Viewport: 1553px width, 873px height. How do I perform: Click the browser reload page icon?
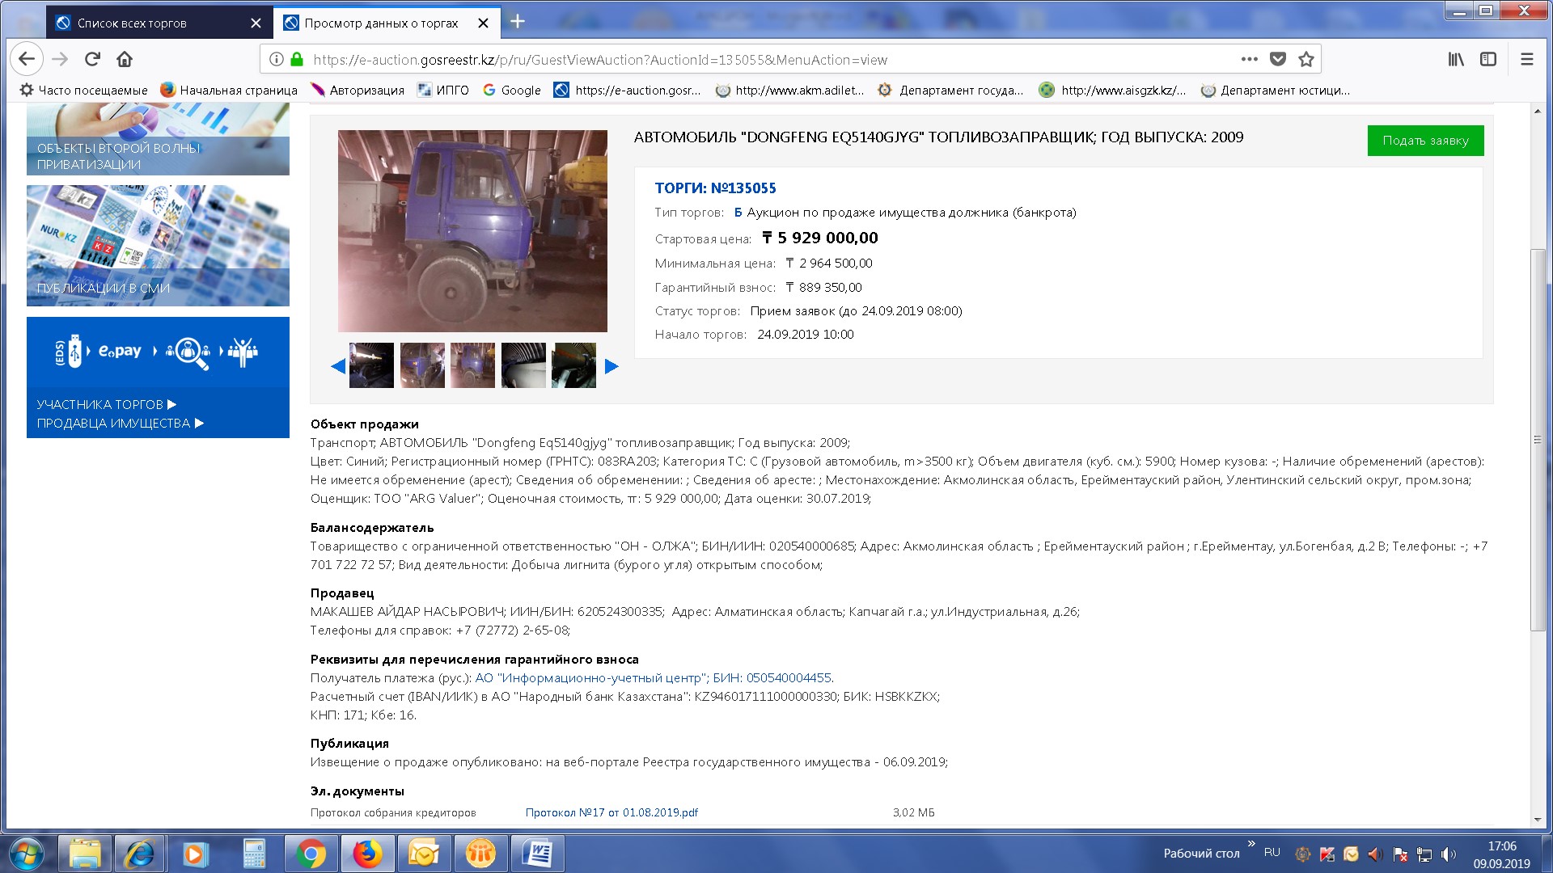click(x=92, y=59)
